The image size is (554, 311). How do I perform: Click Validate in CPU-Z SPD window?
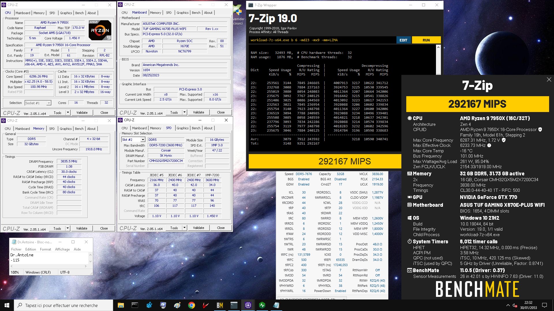click(x=199, y=228)
